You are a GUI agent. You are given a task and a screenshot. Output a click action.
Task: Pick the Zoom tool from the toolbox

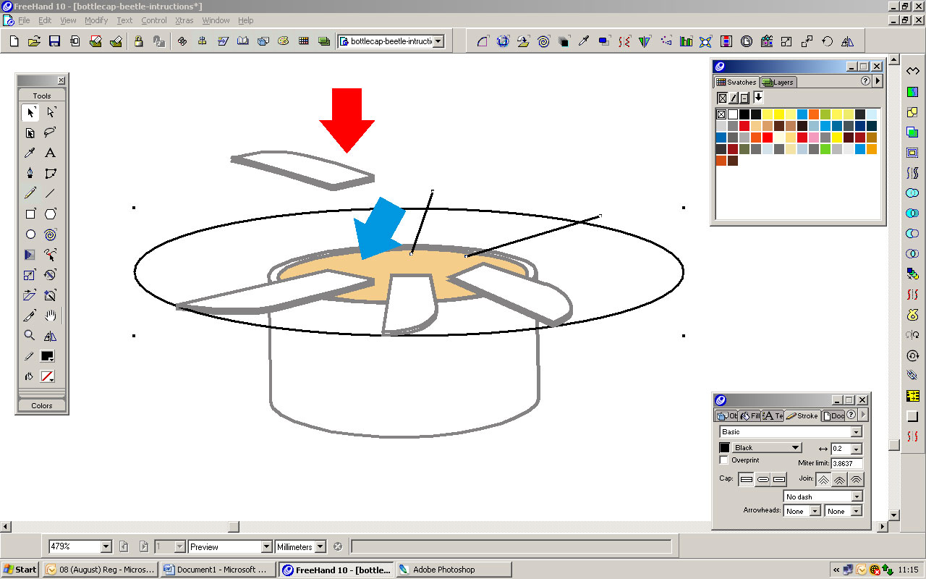pos(30,335)
